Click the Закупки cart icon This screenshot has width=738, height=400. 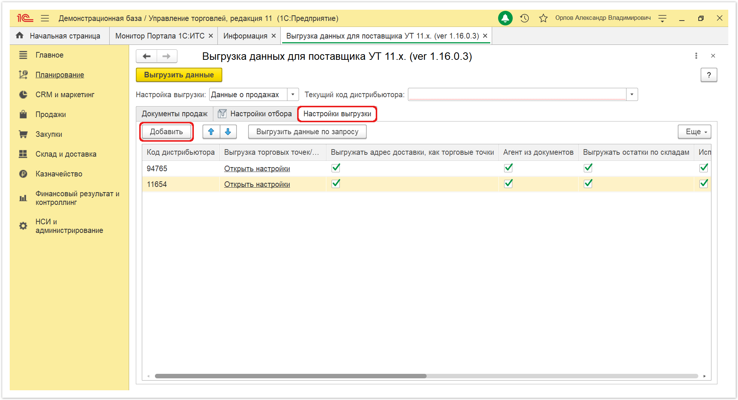point(23,134)
